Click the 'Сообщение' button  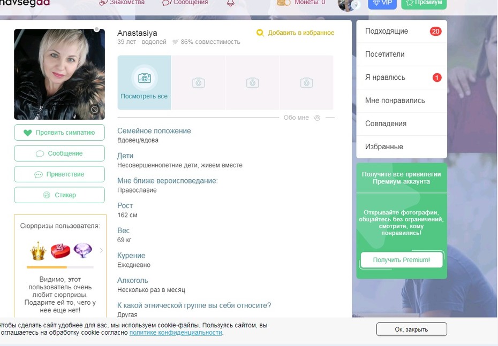pos(59,153)
